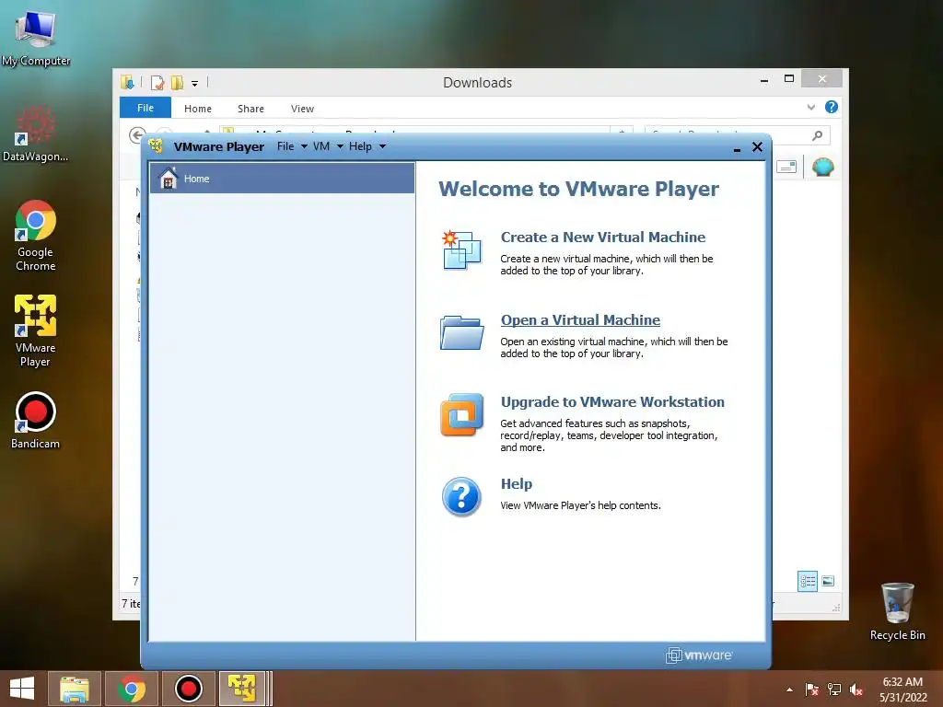This screenshot has height=707, width=943.
Task: Open the Share tab in Downloads window
Action: pos(250,109)
